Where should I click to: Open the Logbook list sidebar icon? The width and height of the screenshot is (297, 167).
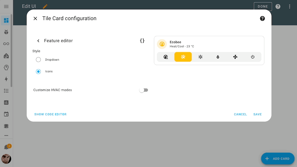click(x=6, y=91)
